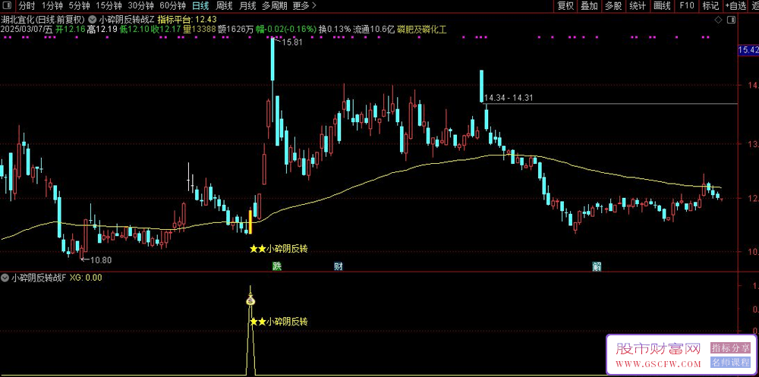This screenshot has height=377, width=759.
Task: Click the date 2025/03/07/五 readout
Action: pos(27,29)
